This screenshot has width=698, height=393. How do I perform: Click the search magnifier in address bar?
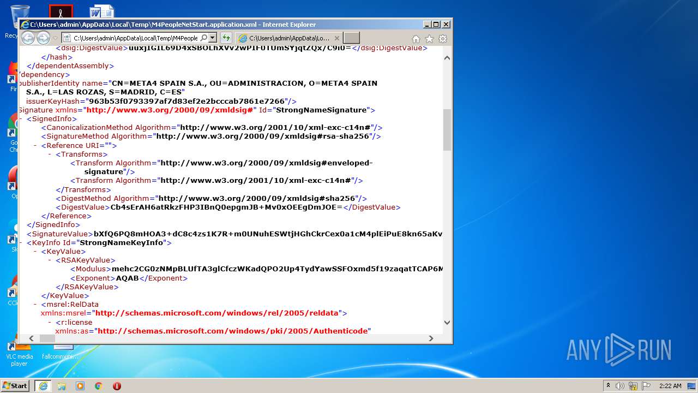pyautogui.click(x=203, y=38)
